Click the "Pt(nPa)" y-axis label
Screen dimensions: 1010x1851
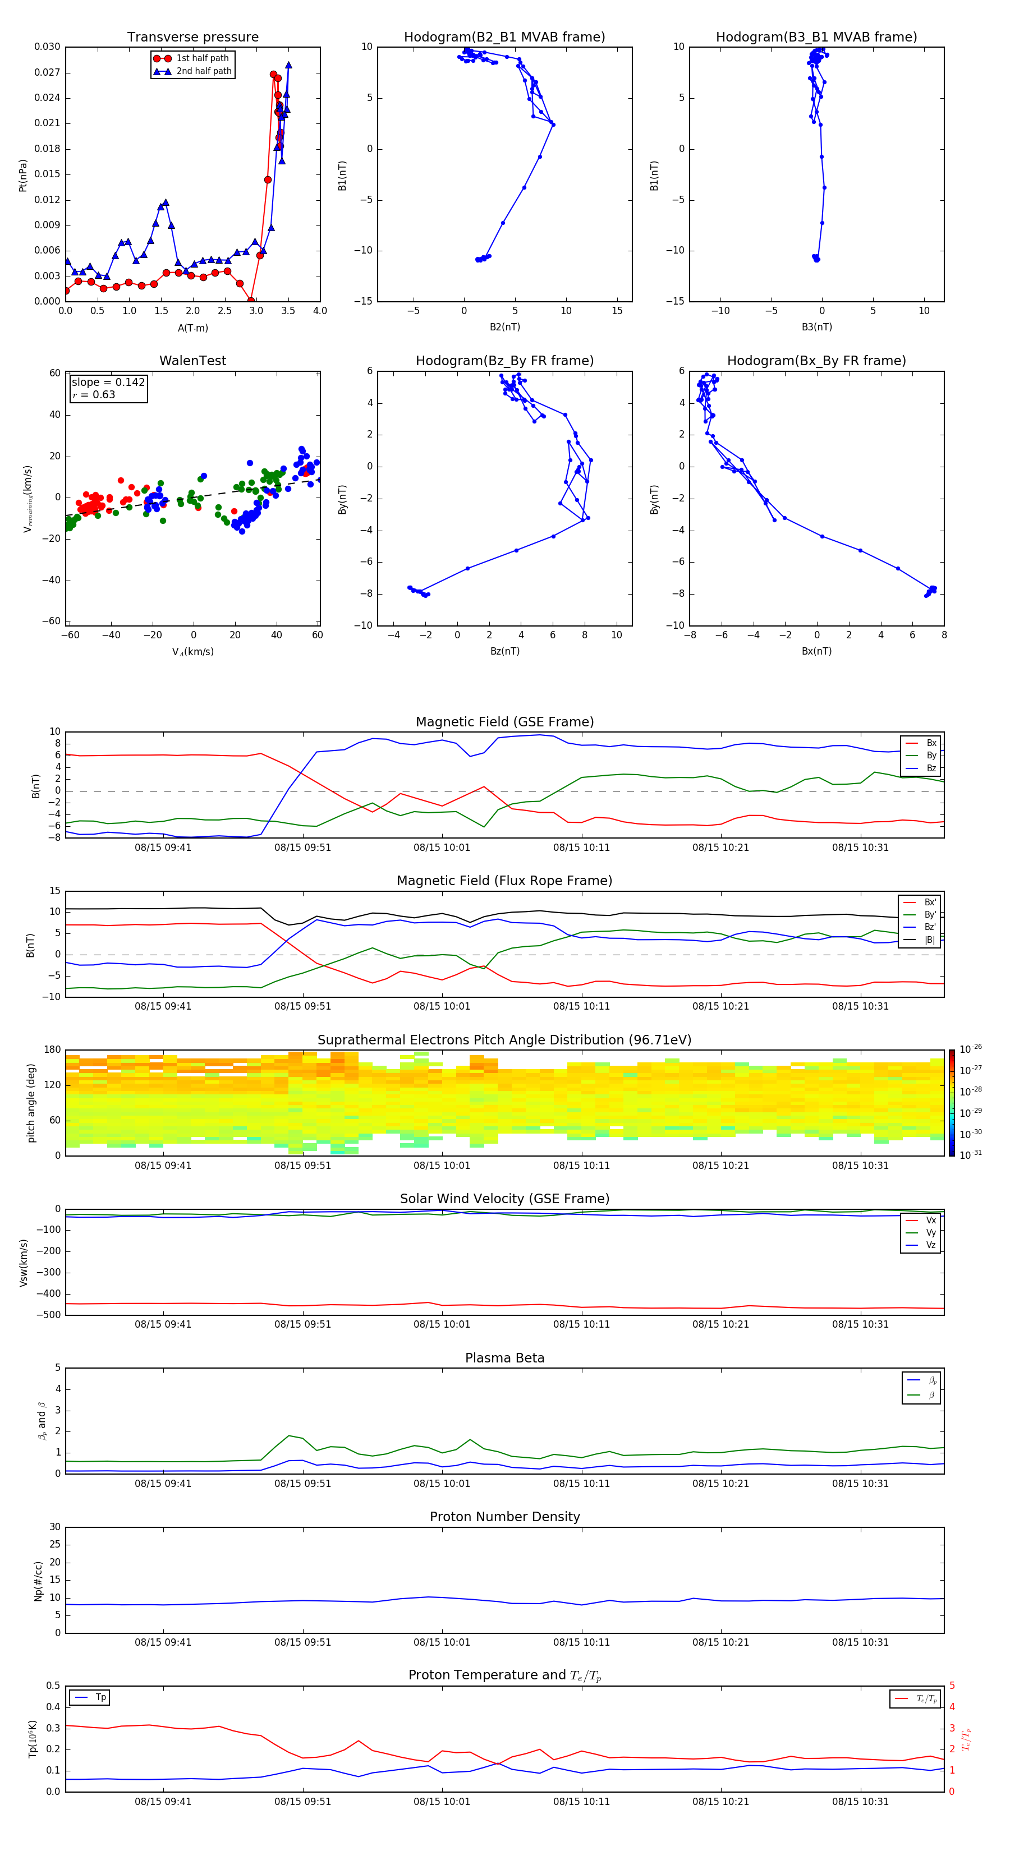click(23, 174)
